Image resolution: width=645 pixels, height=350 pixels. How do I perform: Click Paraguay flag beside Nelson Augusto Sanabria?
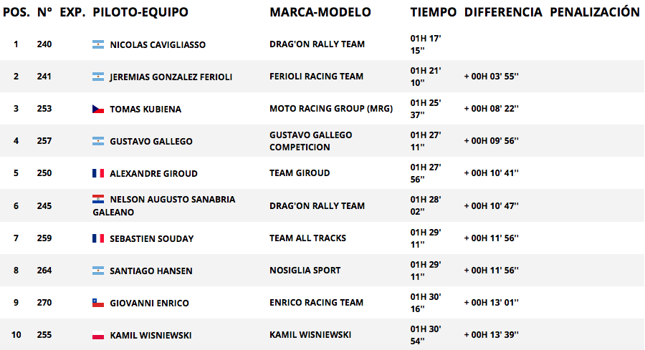[98, 199]
